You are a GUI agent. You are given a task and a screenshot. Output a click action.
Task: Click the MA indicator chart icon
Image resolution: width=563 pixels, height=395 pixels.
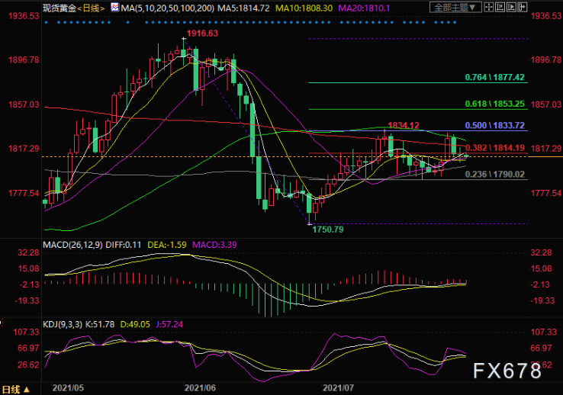click(x=114, y=7)
